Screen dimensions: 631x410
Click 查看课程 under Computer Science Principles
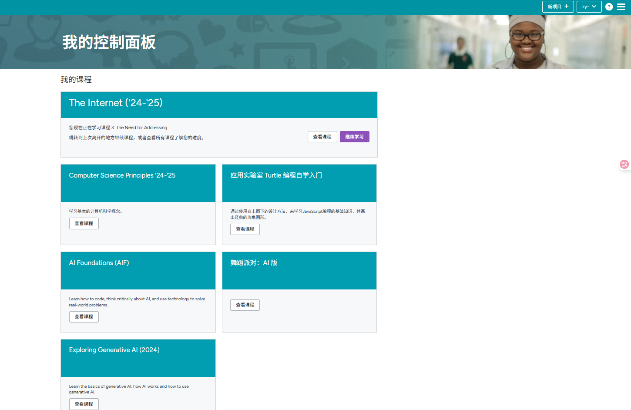[84, 224]
